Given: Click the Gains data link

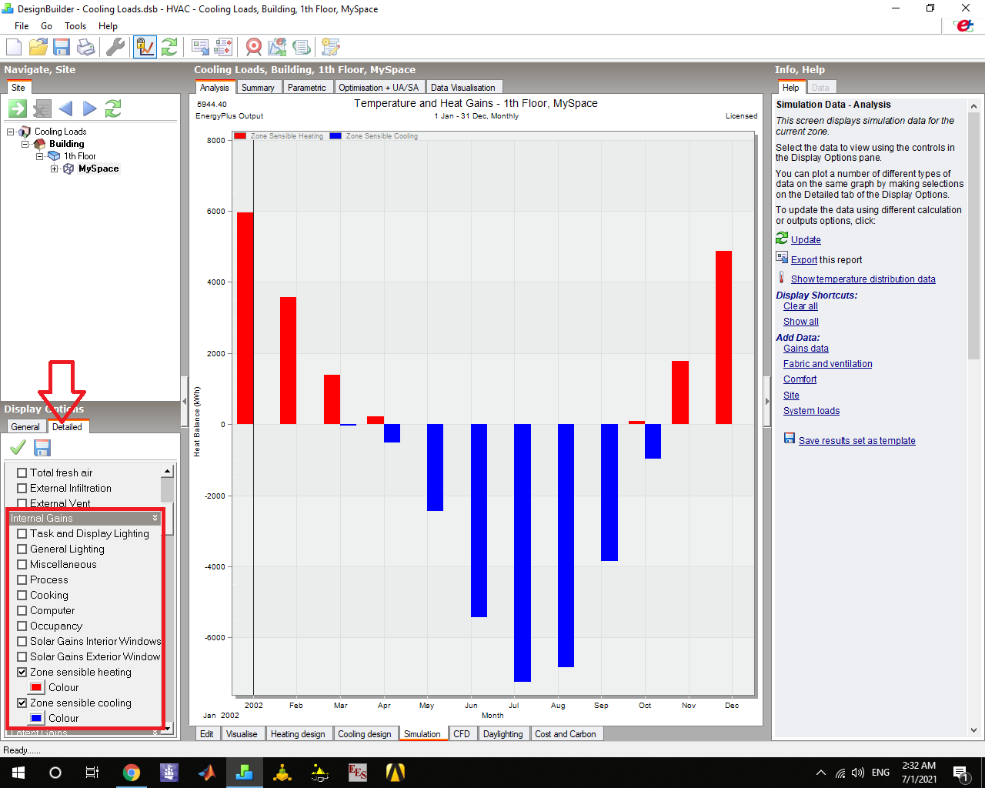Looking at the screenshot, I should click(x=806, y=349).
